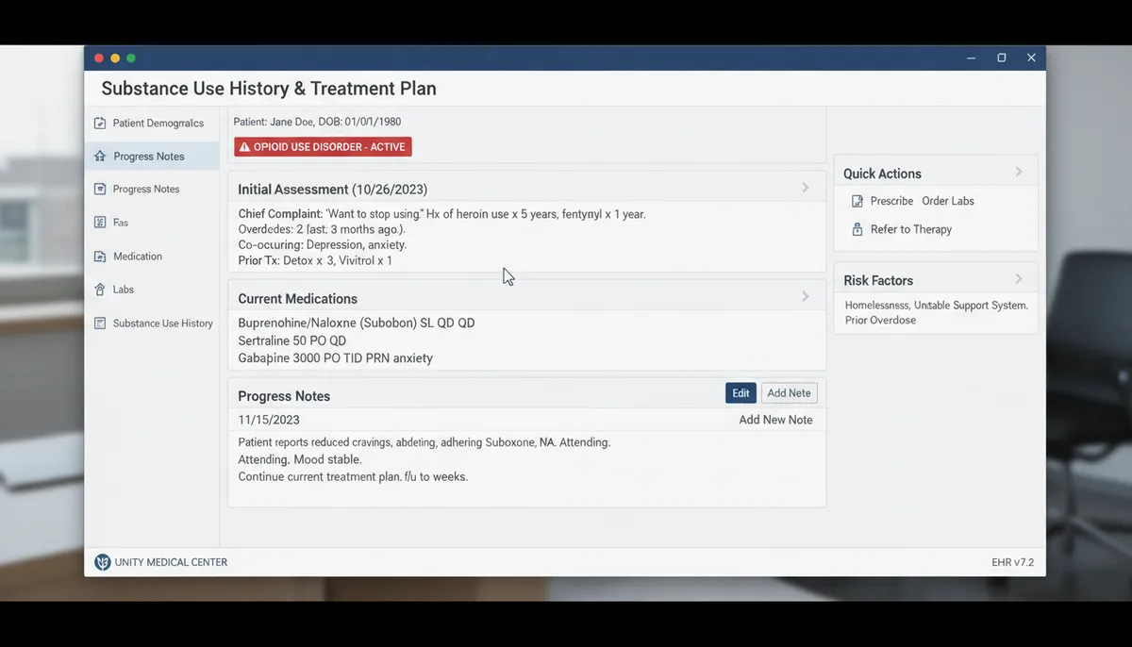Expand the Current Medications section chevron
Screen dimensions: 1132x647
click(x=806, y=296)
